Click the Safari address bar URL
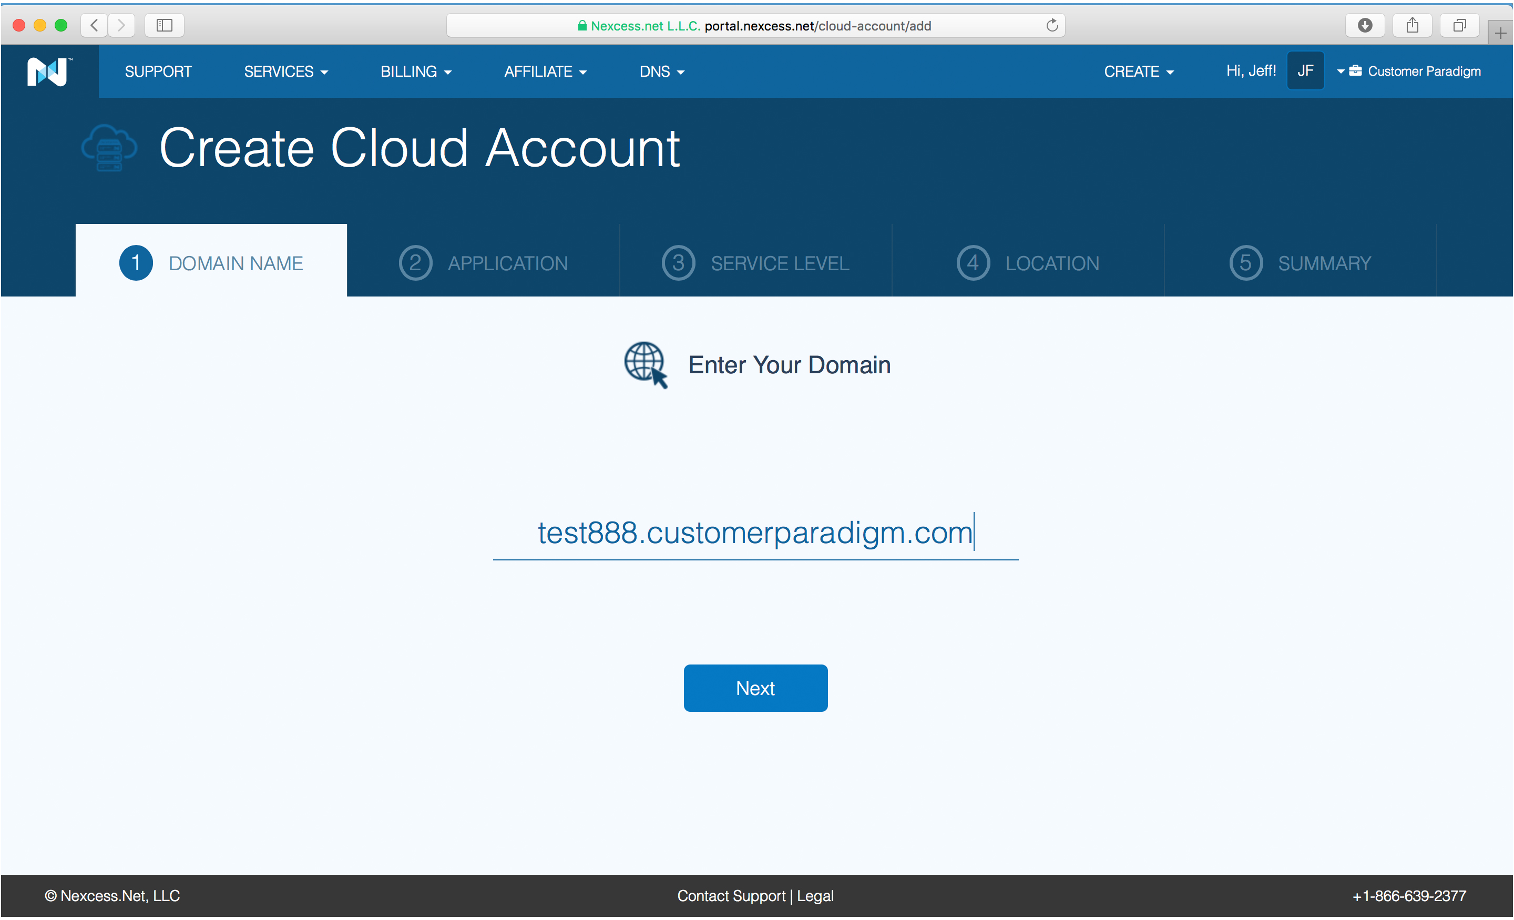 tap(755, 25)
